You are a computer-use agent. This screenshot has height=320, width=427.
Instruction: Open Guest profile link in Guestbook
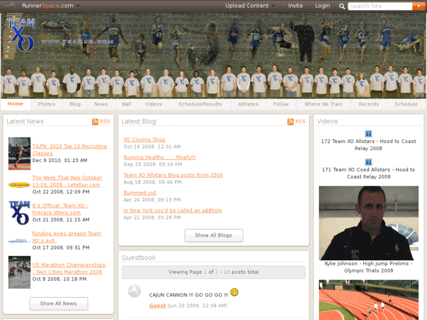tap(157, 305)
